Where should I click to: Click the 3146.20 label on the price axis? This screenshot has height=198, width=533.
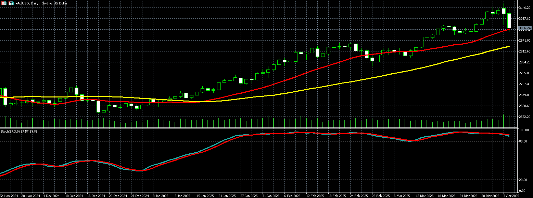click(x=524, y=7)
